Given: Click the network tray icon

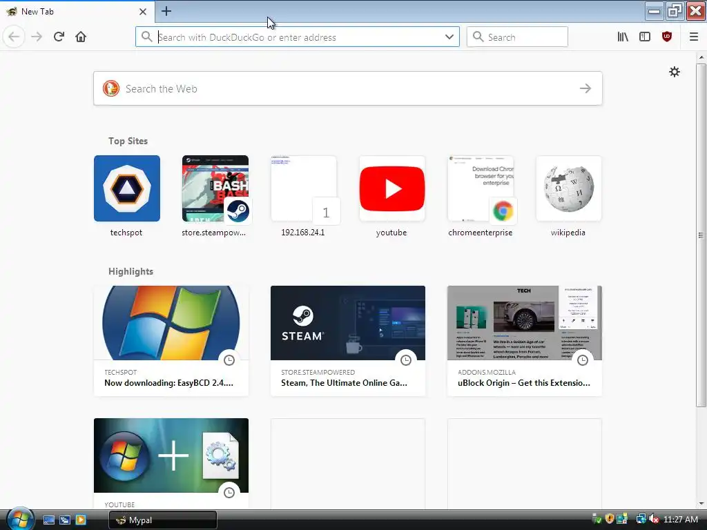Looking at the screenshot, I should pos(641,519).
